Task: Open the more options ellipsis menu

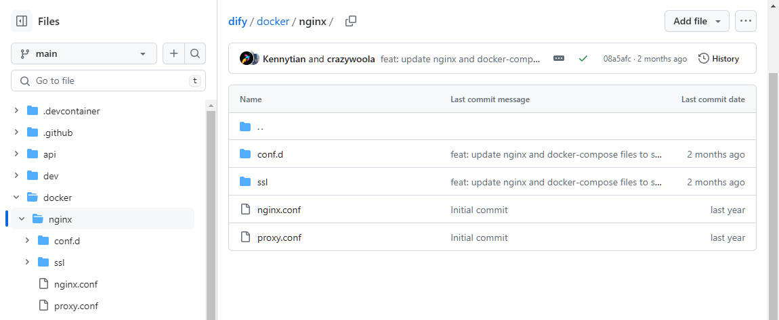Action: 745,21
